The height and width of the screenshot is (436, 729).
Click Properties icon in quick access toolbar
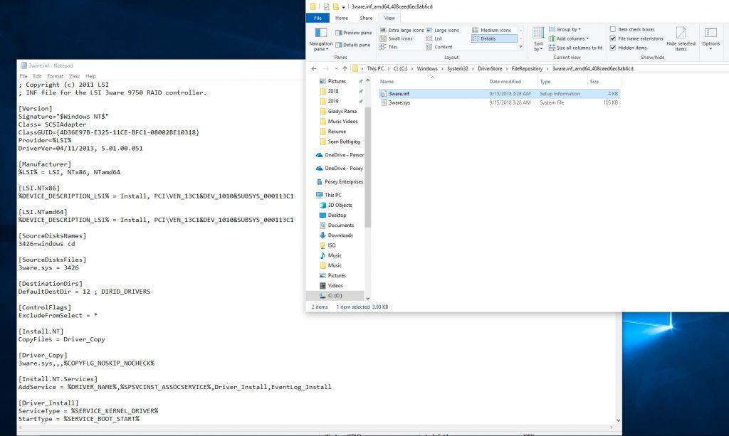(x=326, y=6)
